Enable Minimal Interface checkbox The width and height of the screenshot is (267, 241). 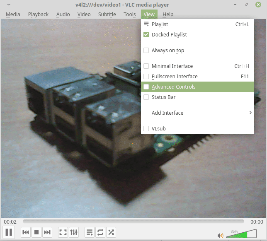click(x=146, y=66)
